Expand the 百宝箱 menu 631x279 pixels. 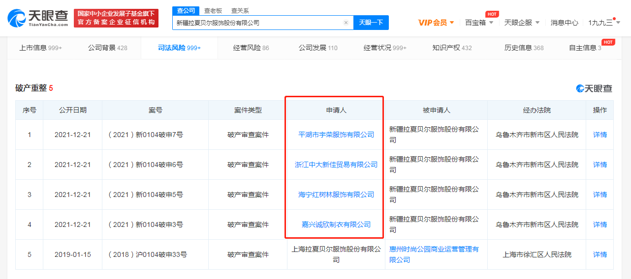click(x=479, y=23)
